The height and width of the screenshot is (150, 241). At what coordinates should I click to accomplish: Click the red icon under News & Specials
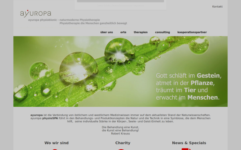tap(186, 149)
